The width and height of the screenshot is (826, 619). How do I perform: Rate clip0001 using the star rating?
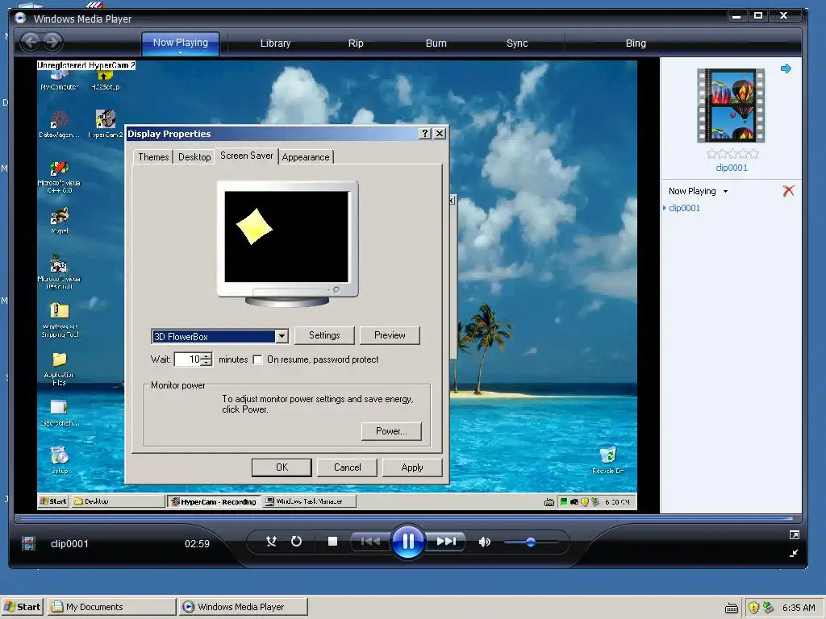click(732, 154)
